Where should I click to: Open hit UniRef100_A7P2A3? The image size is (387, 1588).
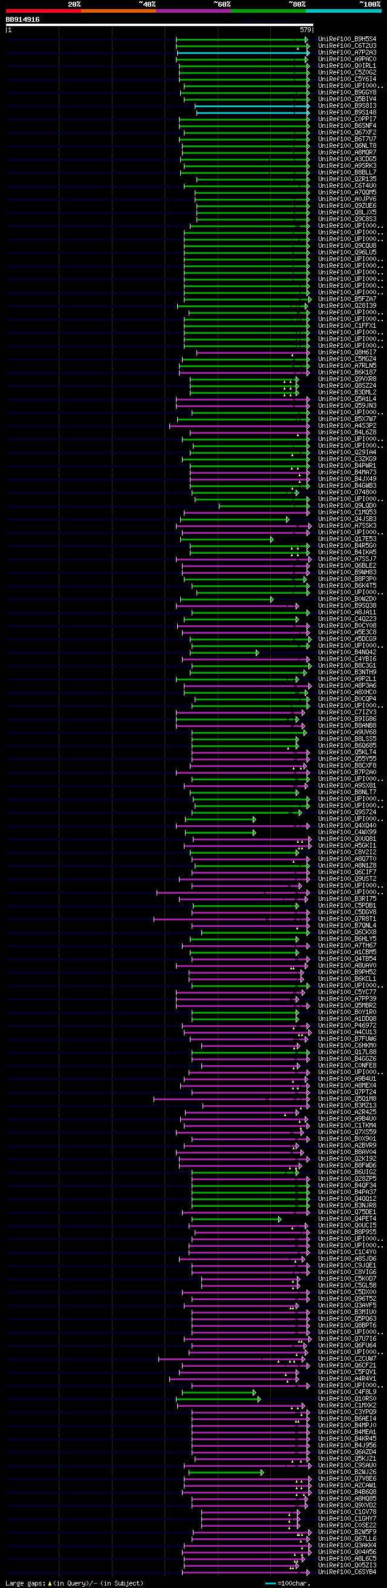[347, 53]
